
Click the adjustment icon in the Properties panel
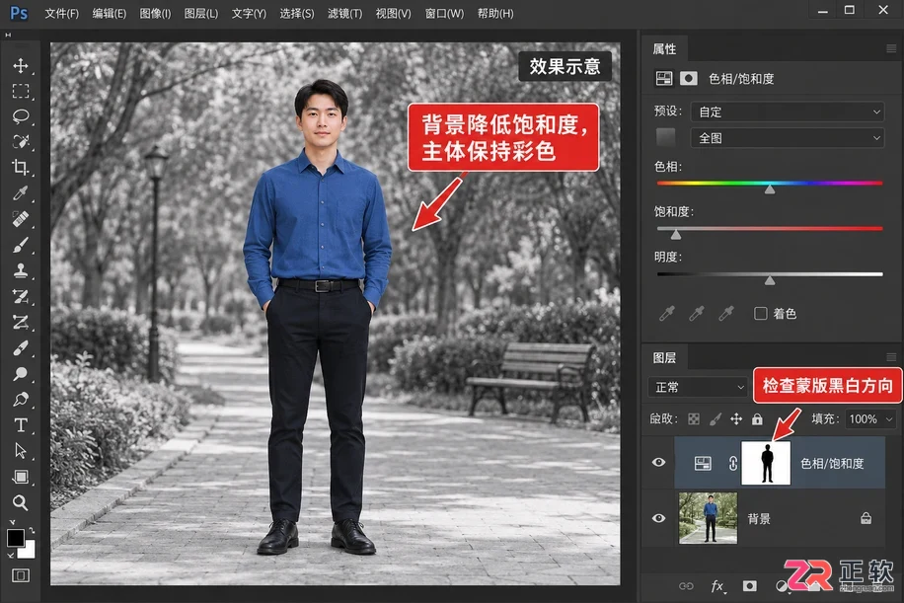pos(664,78)
